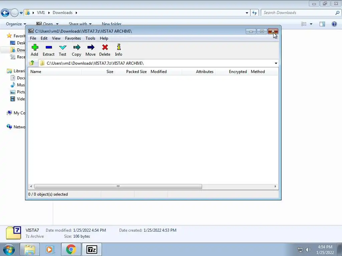Click the Search Downloads box
The height and width of the screenshot is (256, 342).
tap(301, 13)
